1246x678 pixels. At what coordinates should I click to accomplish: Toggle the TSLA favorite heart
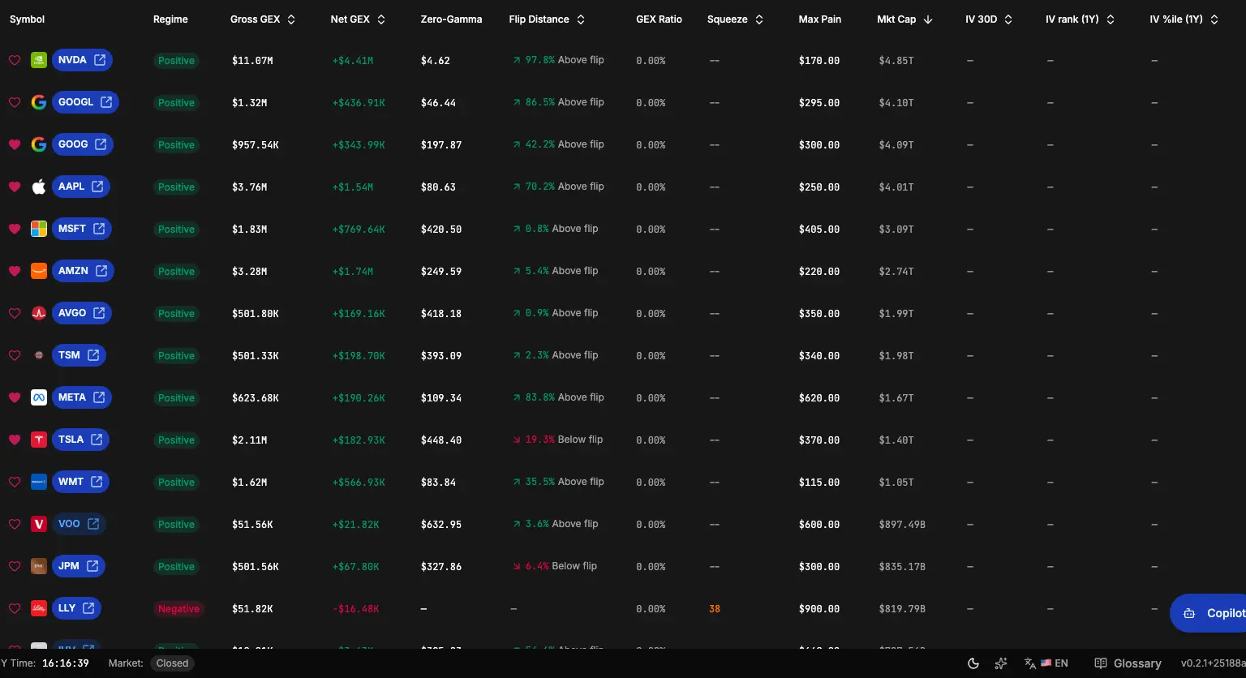(x=14, y=440)
